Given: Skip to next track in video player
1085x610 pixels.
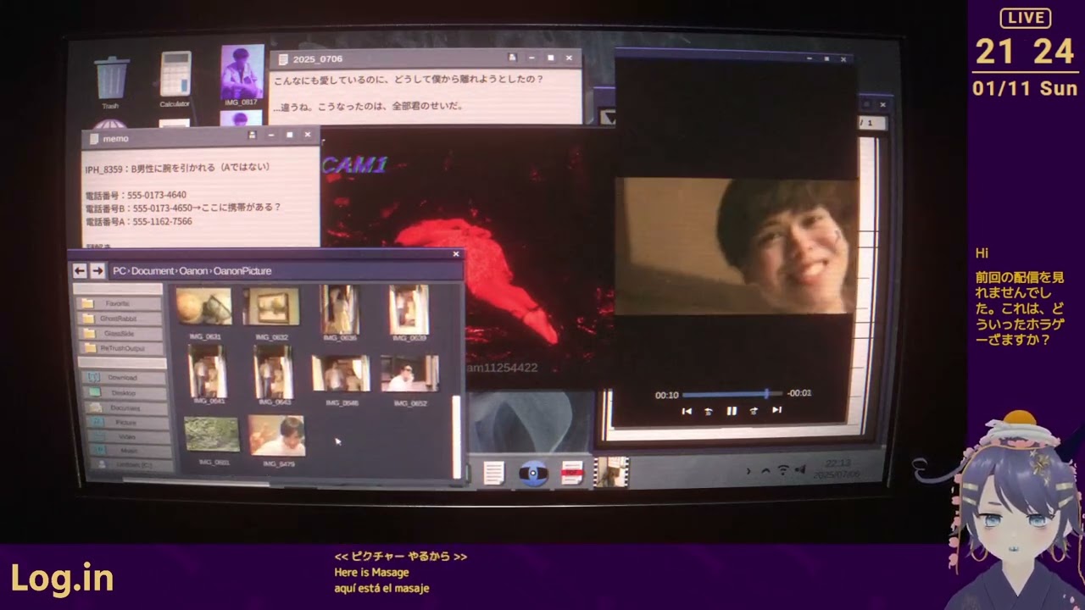Looking at the screenshot, I should [776, 410].
